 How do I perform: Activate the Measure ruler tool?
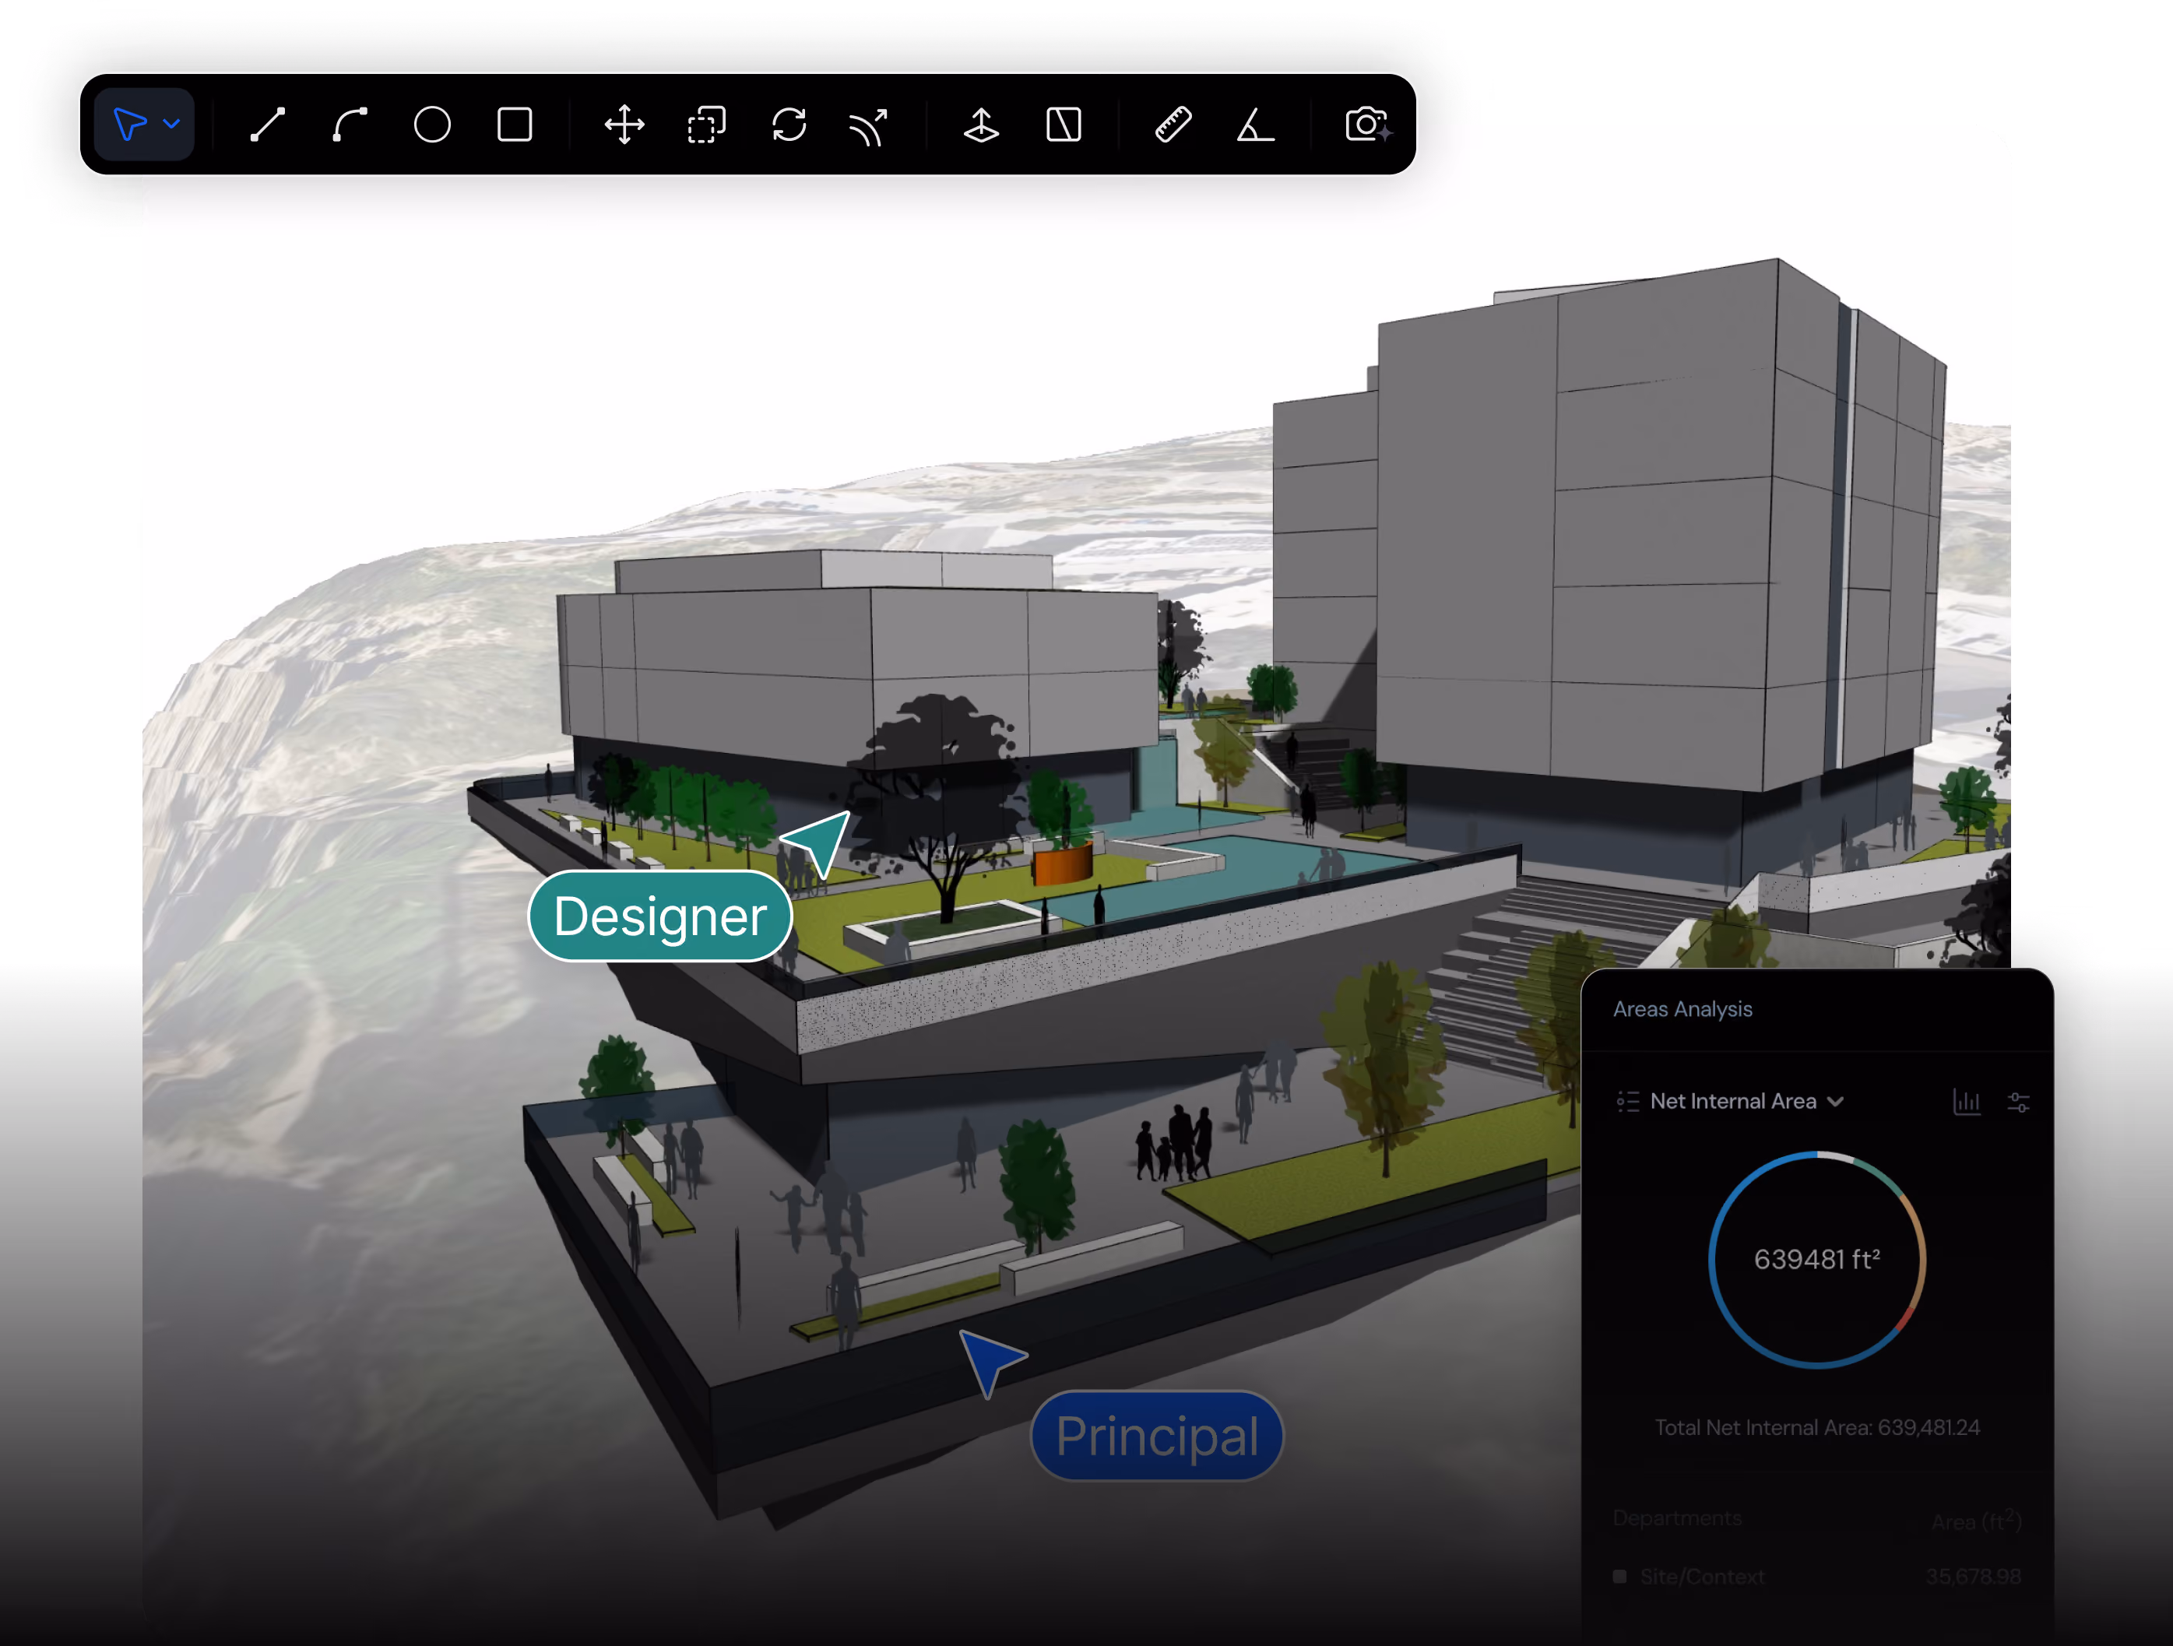click(1173, 125)
